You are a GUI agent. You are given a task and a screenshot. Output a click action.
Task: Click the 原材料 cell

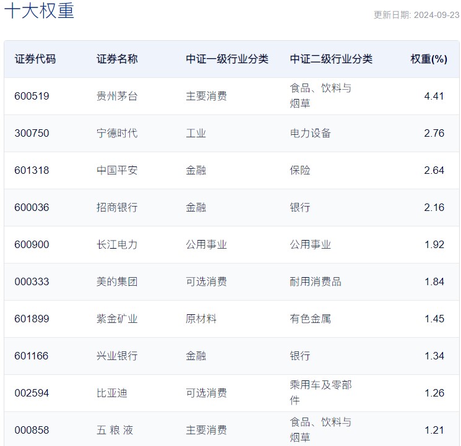point(201,319)
